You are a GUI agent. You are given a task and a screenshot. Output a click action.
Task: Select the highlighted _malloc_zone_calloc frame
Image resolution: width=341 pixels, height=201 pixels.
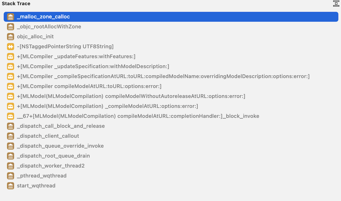44,17
